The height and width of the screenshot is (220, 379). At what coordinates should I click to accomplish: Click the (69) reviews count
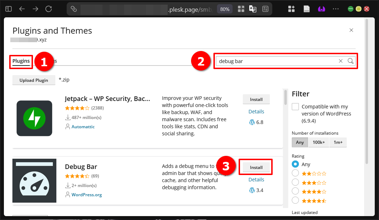tap(95, 176)
